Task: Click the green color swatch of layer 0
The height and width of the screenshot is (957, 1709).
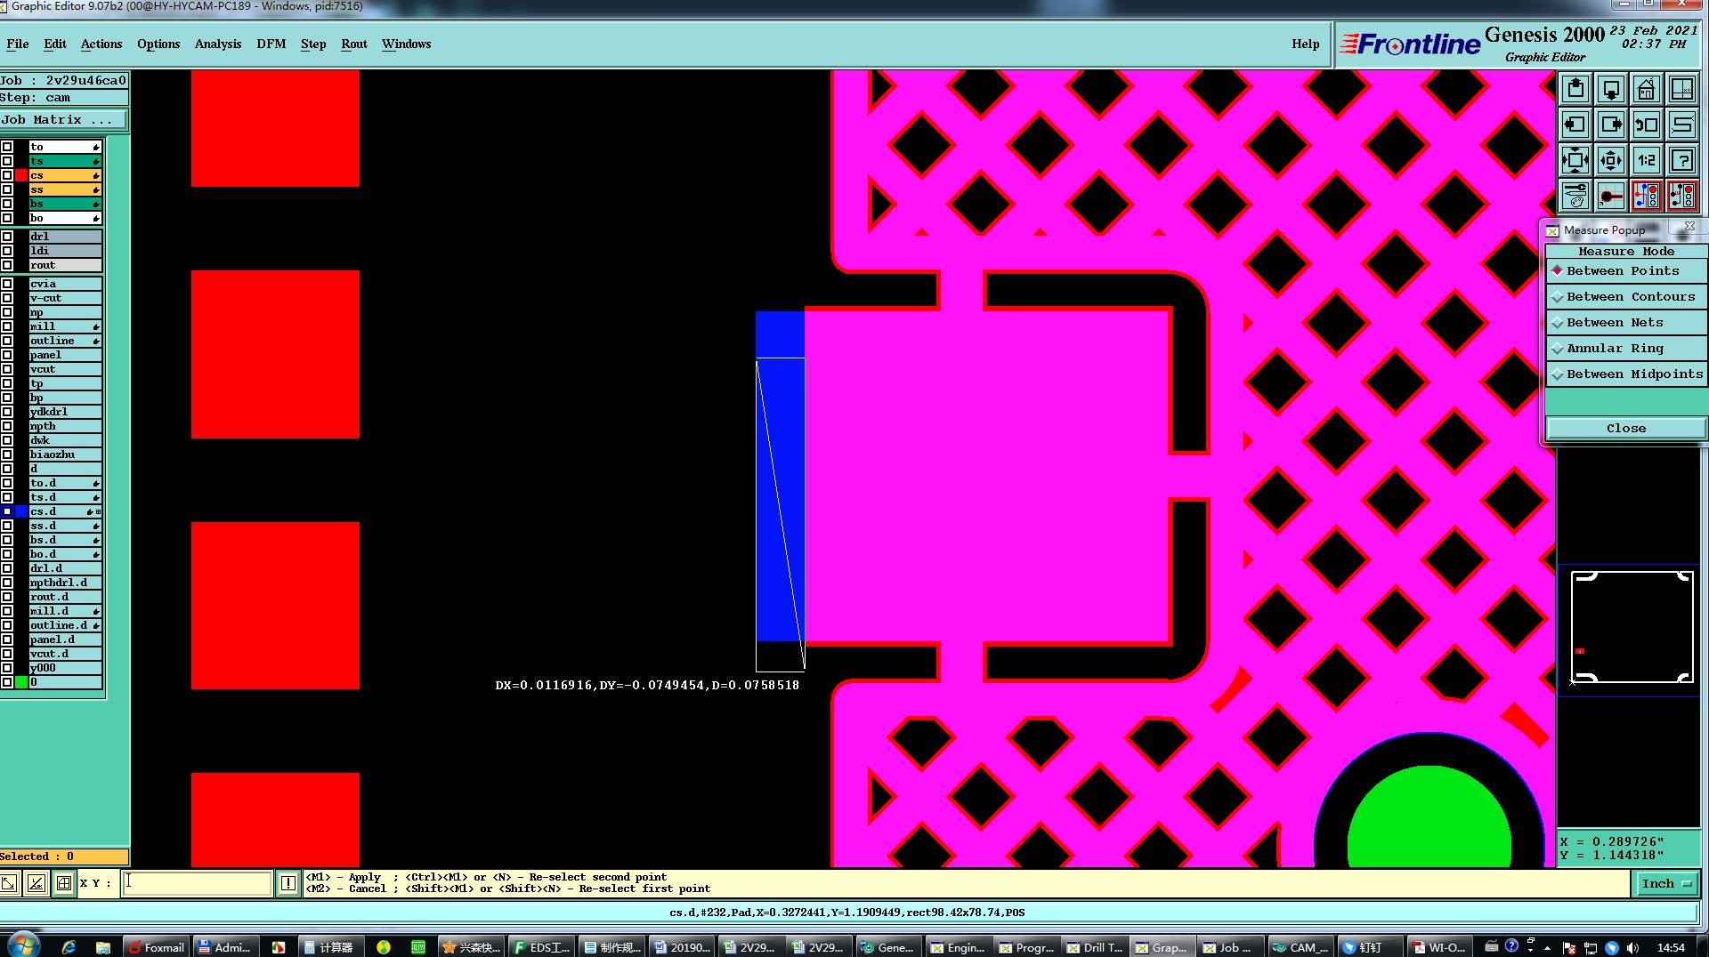Action: 21,682
